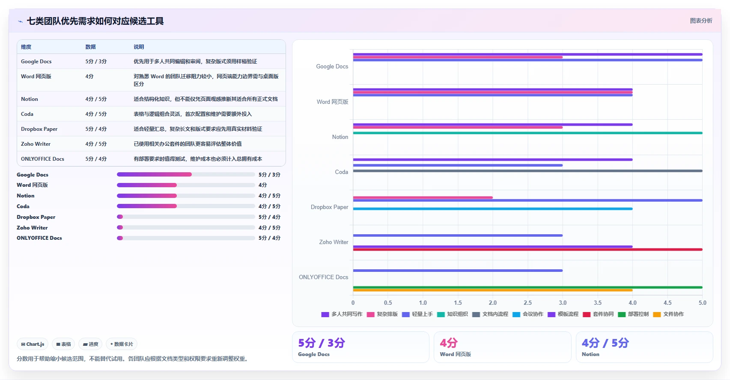
Task: Click the Coda progress bar
Action: 186,206
